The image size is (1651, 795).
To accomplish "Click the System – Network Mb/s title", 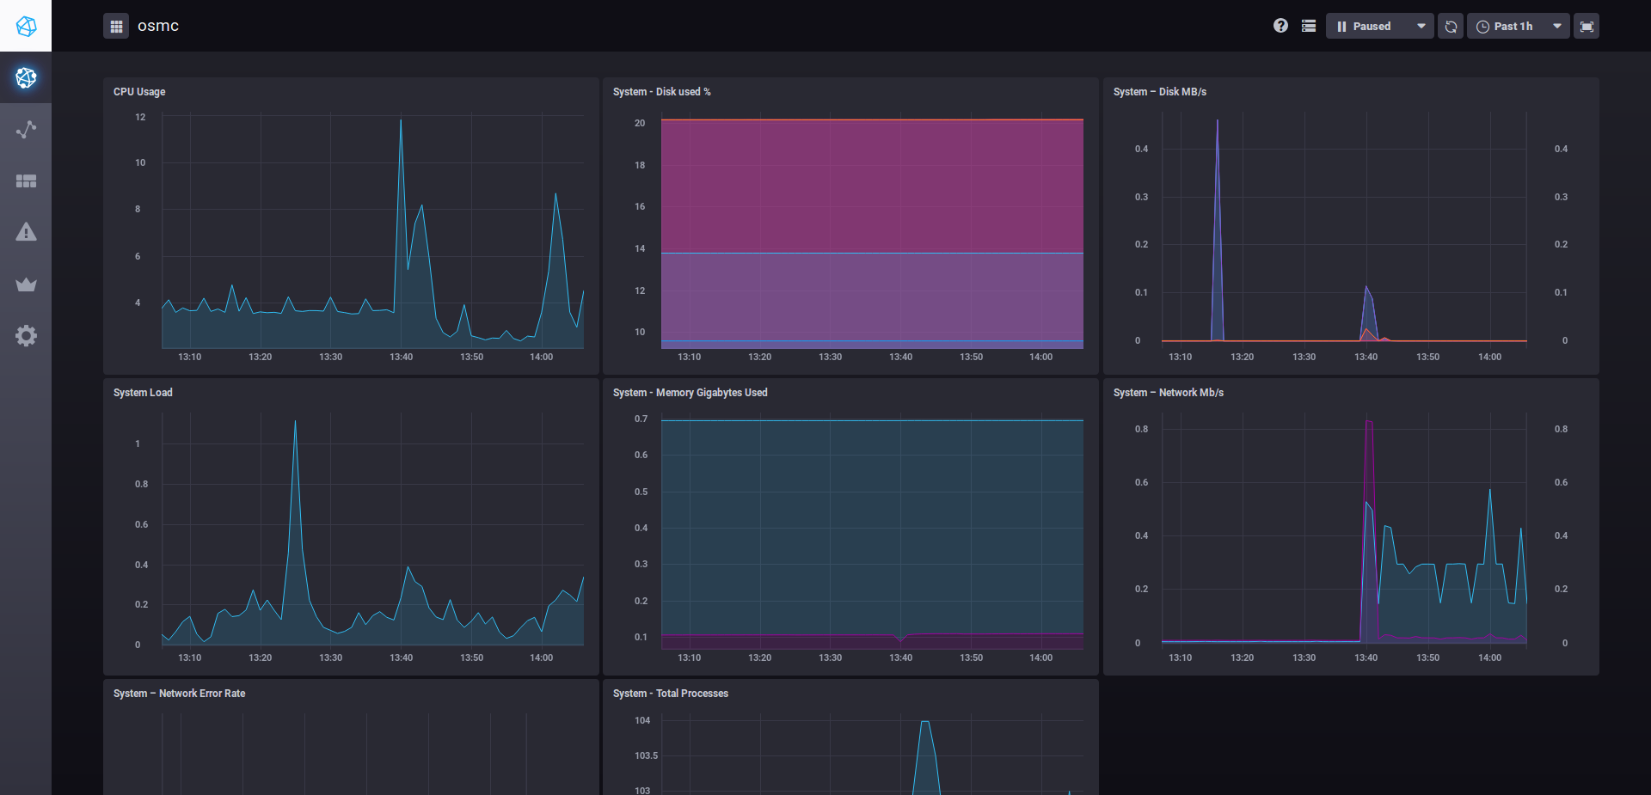I will pyautogui.click(x=1169, y=393).
